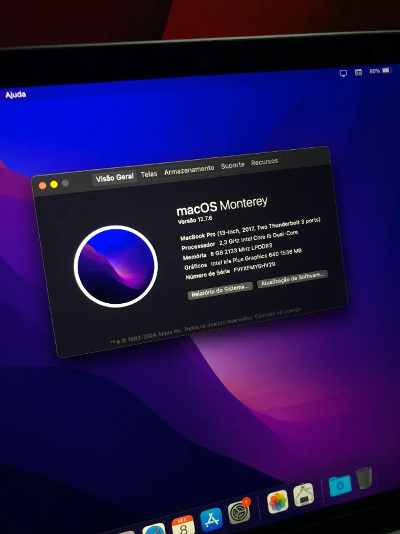400x534 pixels.
Task: Minimize the window with the yellow button
Action: [x=54, y=184]
